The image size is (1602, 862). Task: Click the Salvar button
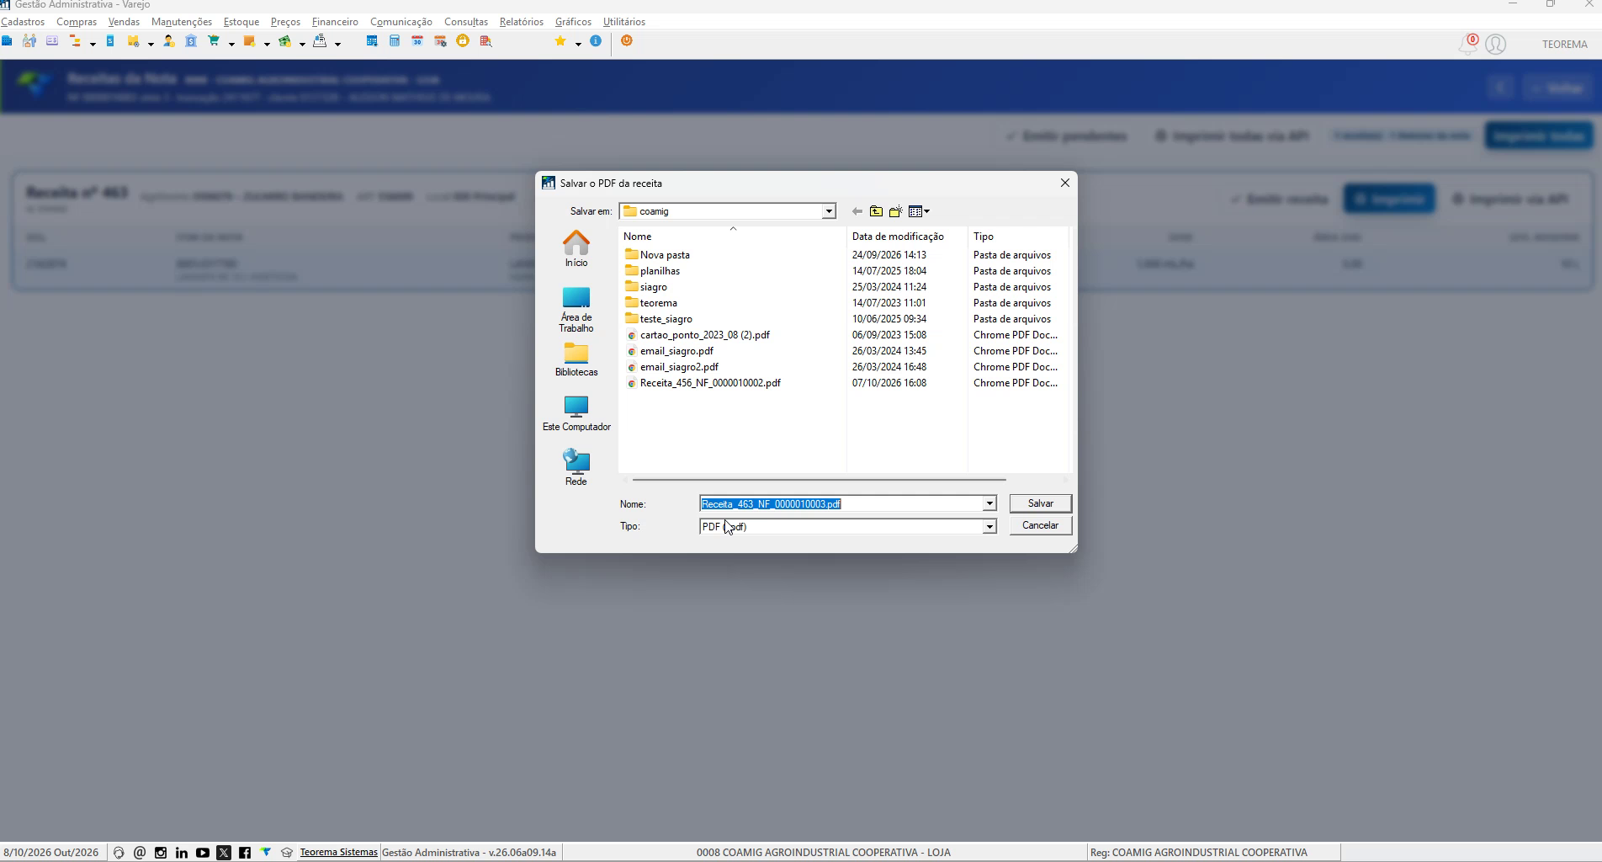pyautogui.click(x=1041, y=503)
